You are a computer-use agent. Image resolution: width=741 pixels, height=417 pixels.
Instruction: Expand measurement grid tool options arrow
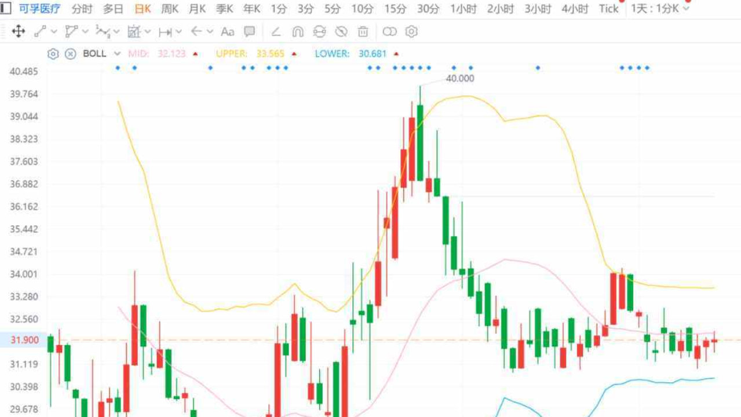(148, 32)
